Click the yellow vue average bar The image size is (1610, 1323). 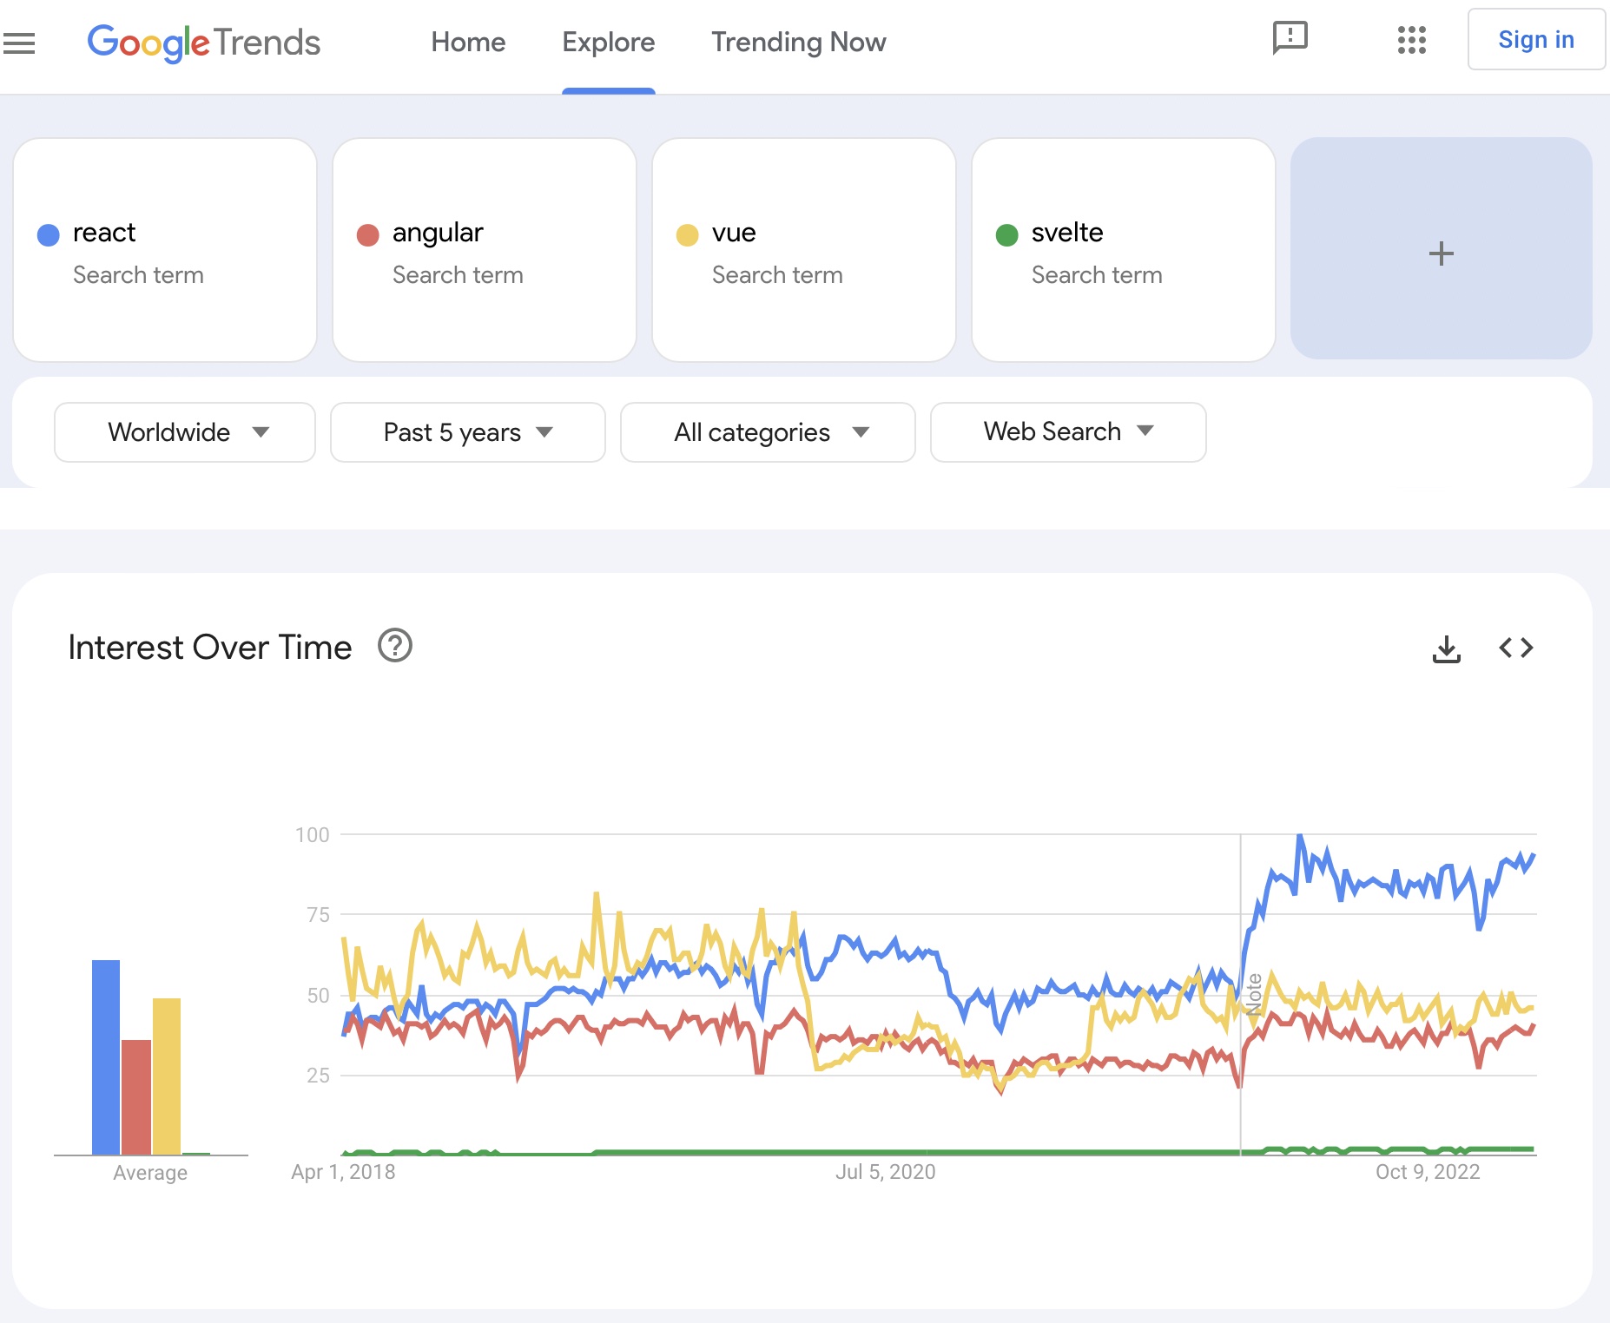pos(167,1076)
